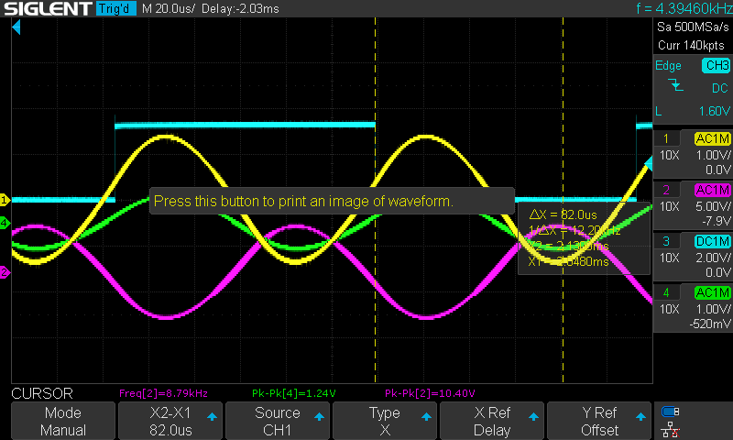
Task: Select the Y Ref Offset menu item
Action: (x=599, y=422)
